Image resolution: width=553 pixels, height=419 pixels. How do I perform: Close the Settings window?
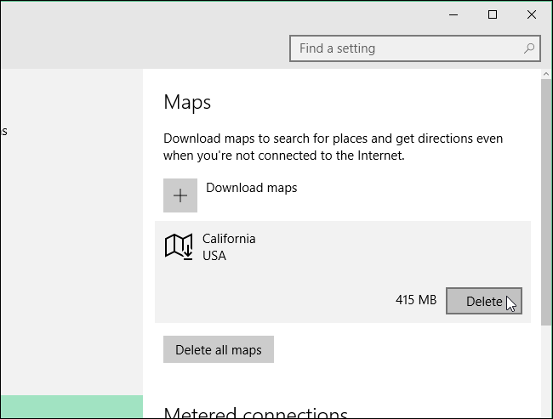coord(532,14)
